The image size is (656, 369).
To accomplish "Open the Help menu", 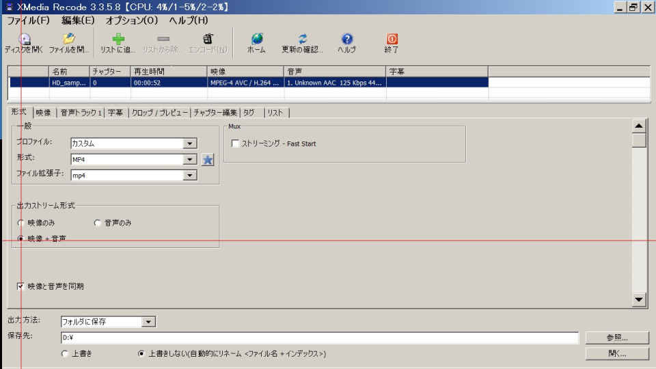I will pyautogui.click(x=189, y=20).
